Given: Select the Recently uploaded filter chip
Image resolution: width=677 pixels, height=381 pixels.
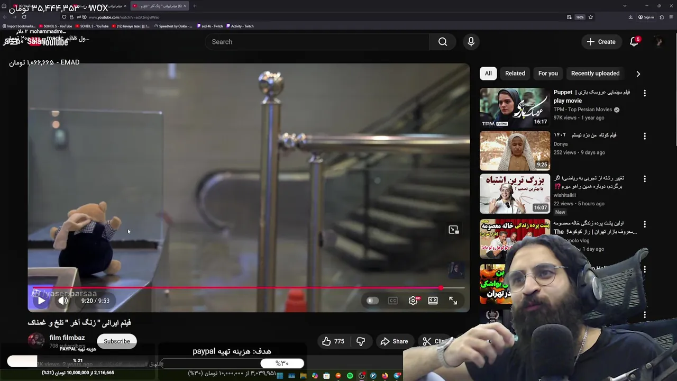Looking at the screenshot, I should (x=595, y=74).
